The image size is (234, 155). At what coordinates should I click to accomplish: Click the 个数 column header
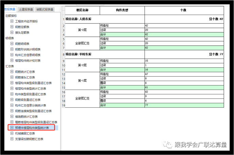[184, 10]
